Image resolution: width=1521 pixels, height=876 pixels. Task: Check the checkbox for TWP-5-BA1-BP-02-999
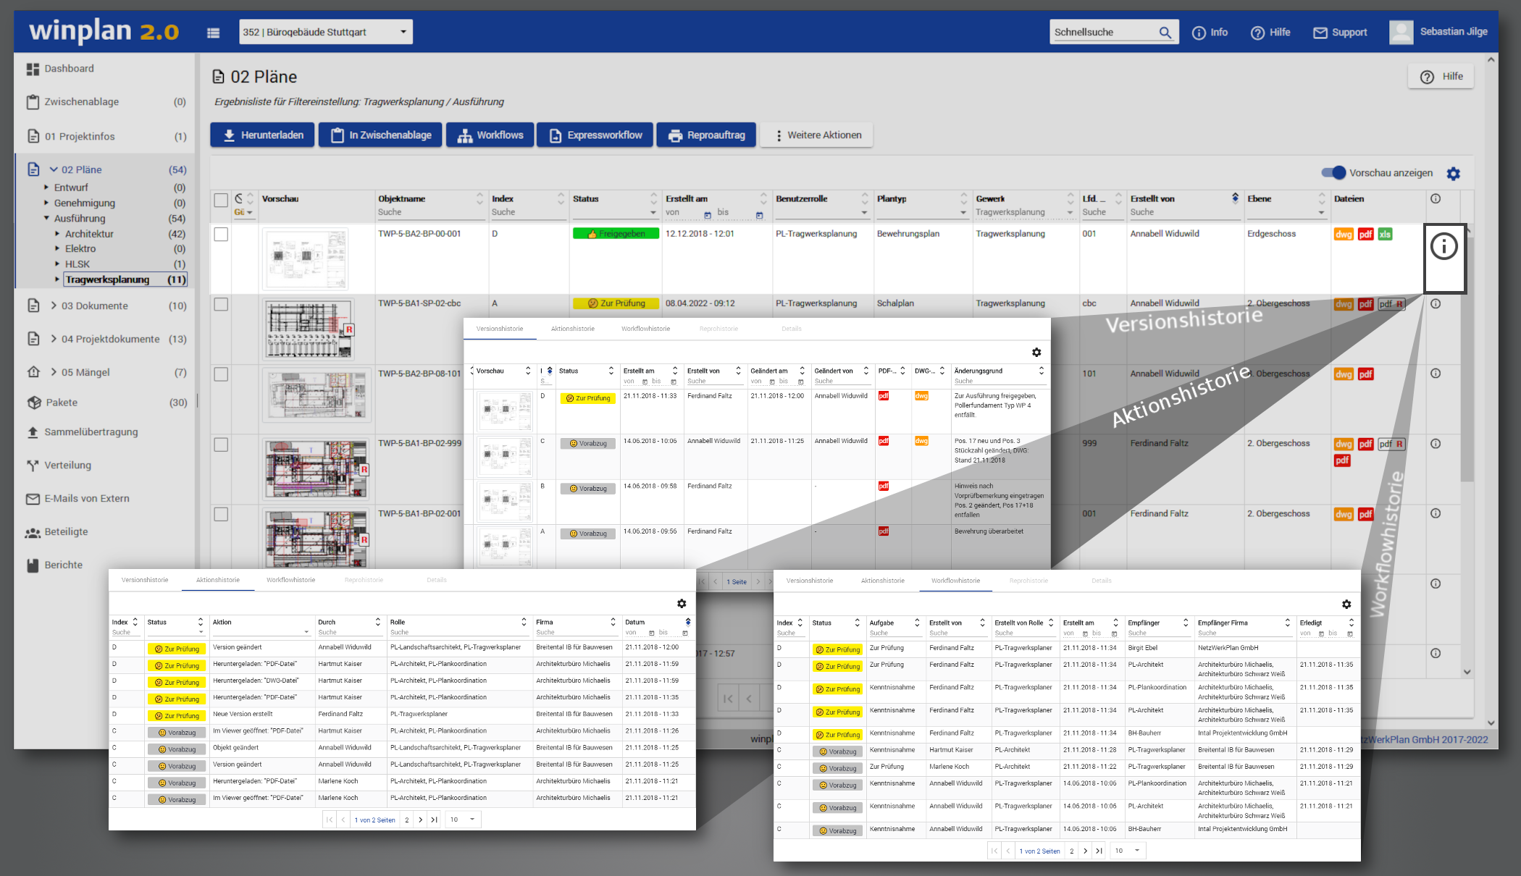click(221, 445)
